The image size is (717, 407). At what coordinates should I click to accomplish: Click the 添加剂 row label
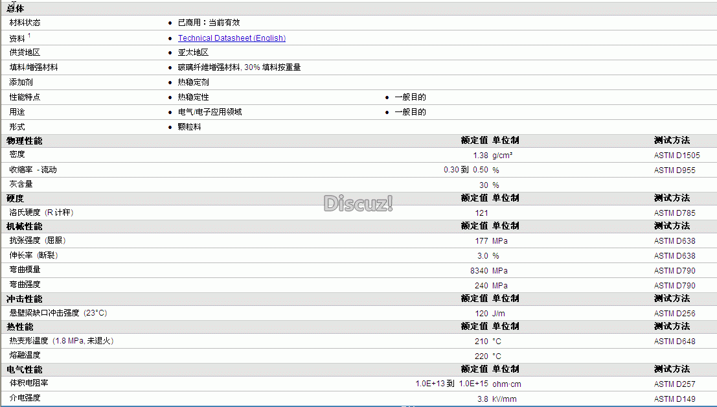point(21,82)
